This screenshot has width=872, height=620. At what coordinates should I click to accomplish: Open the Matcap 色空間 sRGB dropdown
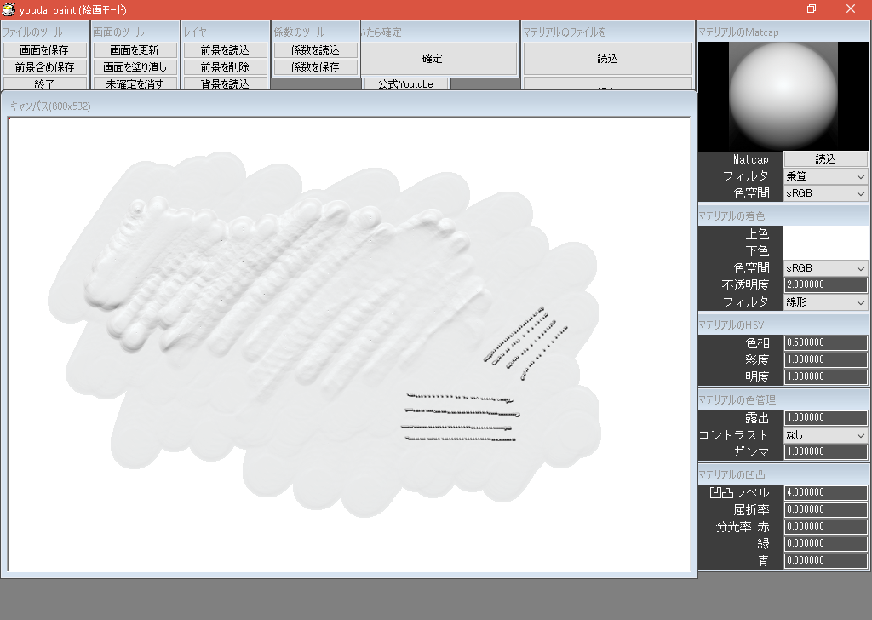824,193
